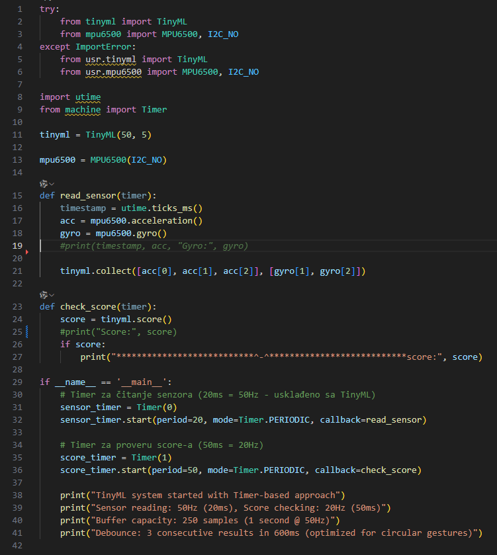Screen dimensions: 497x555
Task: Click line number 42 at the bottom
Action: (17, 545)
